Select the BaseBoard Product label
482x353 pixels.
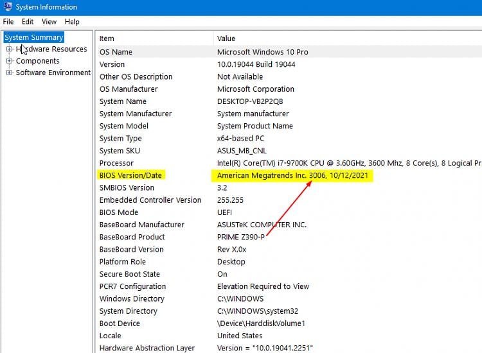(132, 237)
